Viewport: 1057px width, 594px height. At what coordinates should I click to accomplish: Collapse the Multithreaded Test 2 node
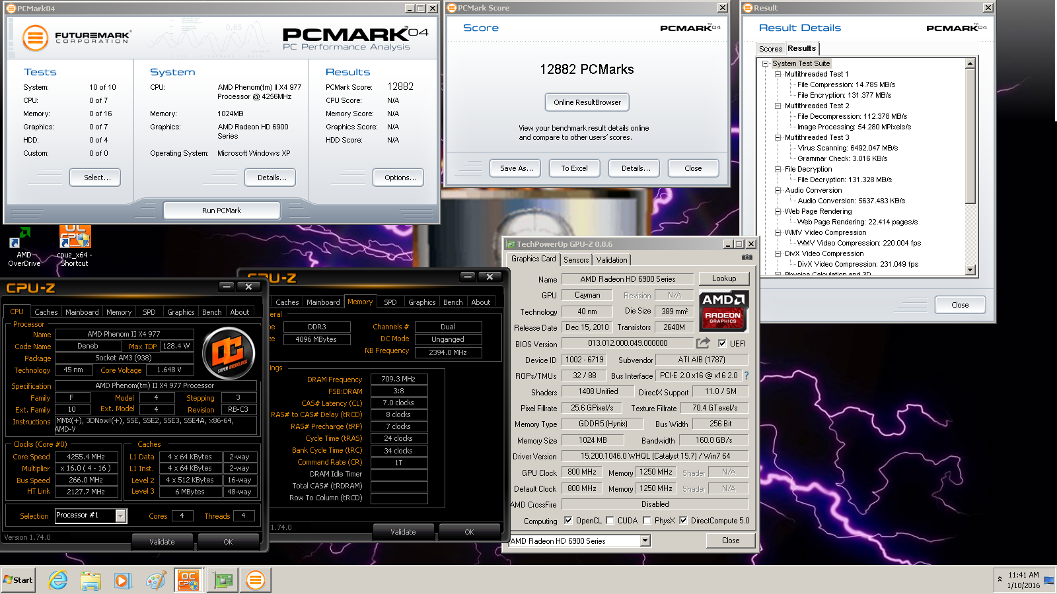778,106
